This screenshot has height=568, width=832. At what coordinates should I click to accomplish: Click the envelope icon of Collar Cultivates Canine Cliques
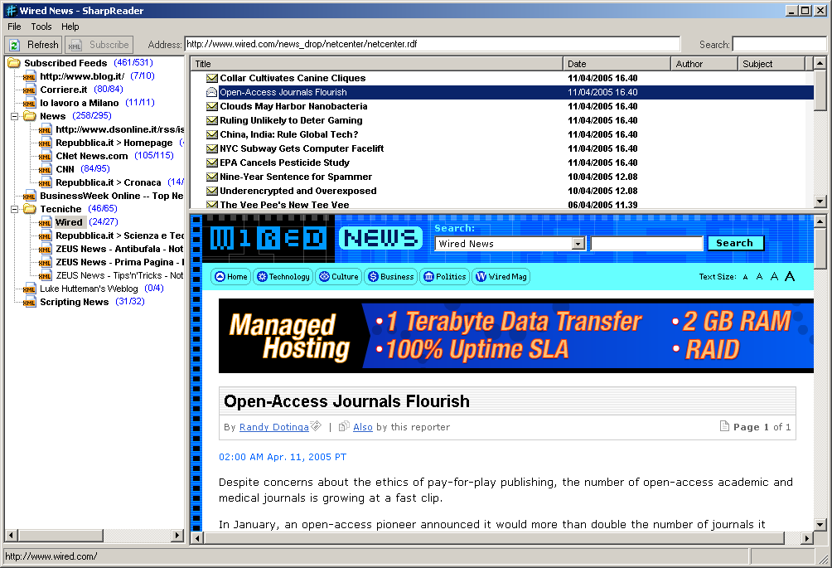click(x=211, y=78)
